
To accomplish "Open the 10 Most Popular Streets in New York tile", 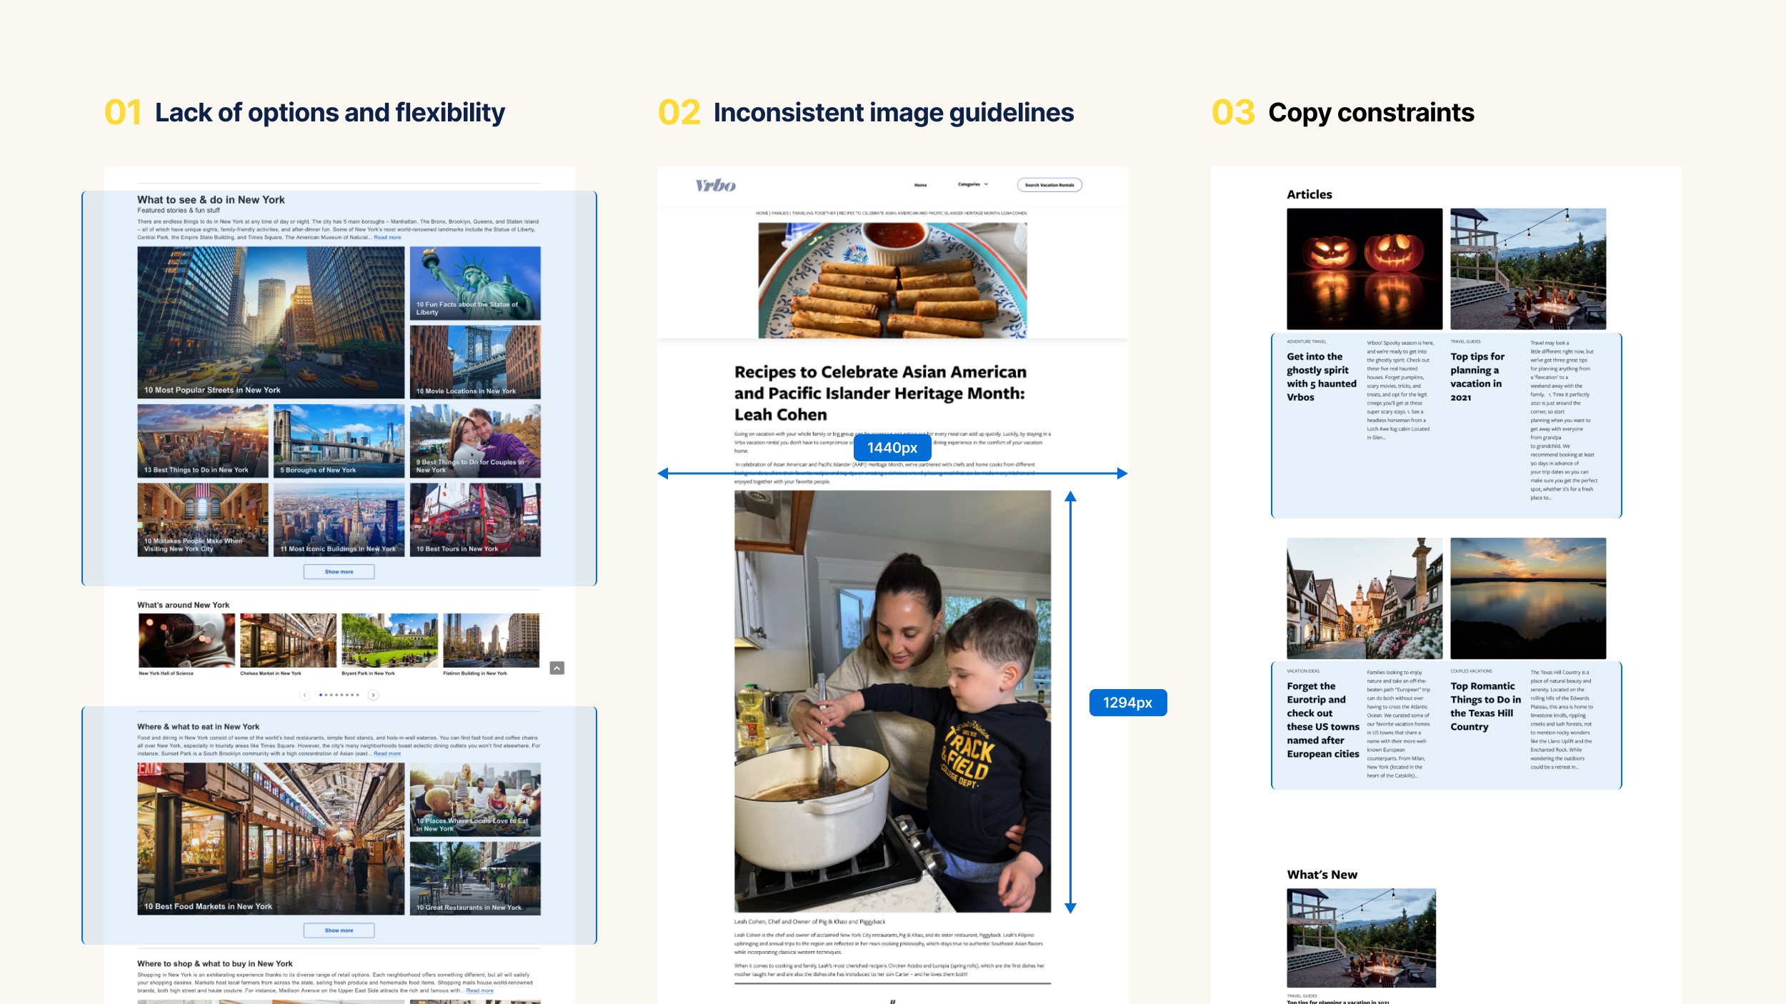I will pos(271,323).
